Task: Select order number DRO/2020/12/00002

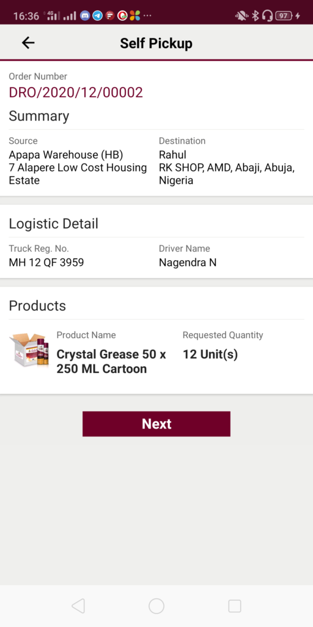Action: (x=76, y=92)
